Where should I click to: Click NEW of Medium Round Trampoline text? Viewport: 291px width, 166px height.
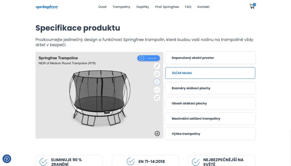[x=67, y=63]
